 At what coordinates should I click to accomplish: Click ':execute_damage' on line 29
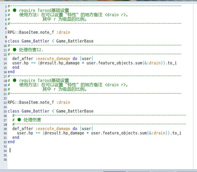pyautogui.click(x=53, y=129)
